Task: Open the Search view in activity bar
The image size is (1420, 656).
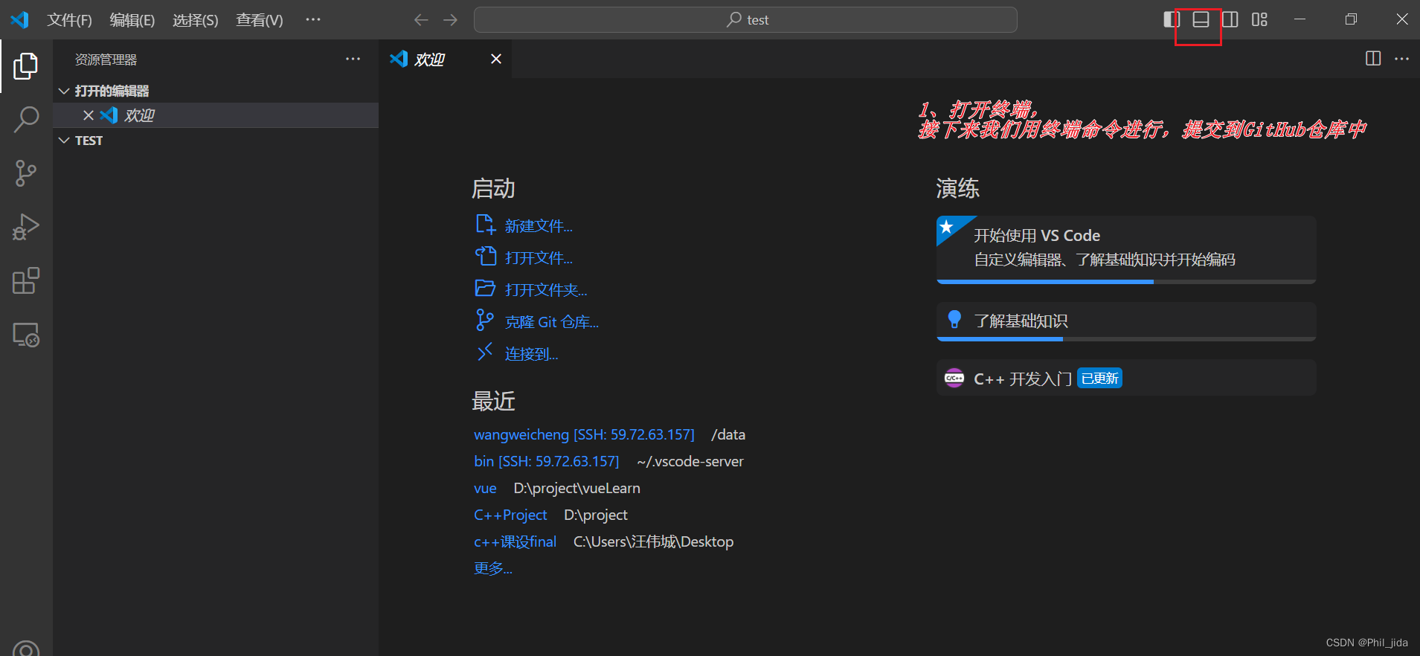Action: pyautogui.click(x=26, y=119)
